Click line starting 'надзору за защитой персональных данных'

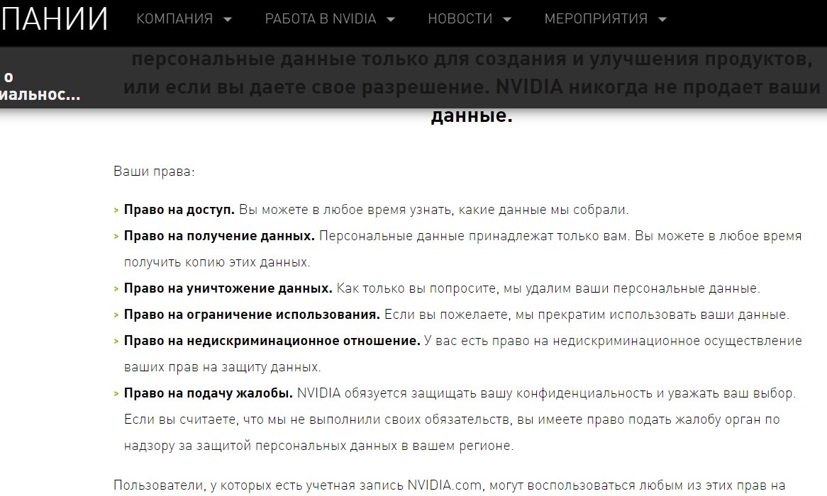(318, 446)
